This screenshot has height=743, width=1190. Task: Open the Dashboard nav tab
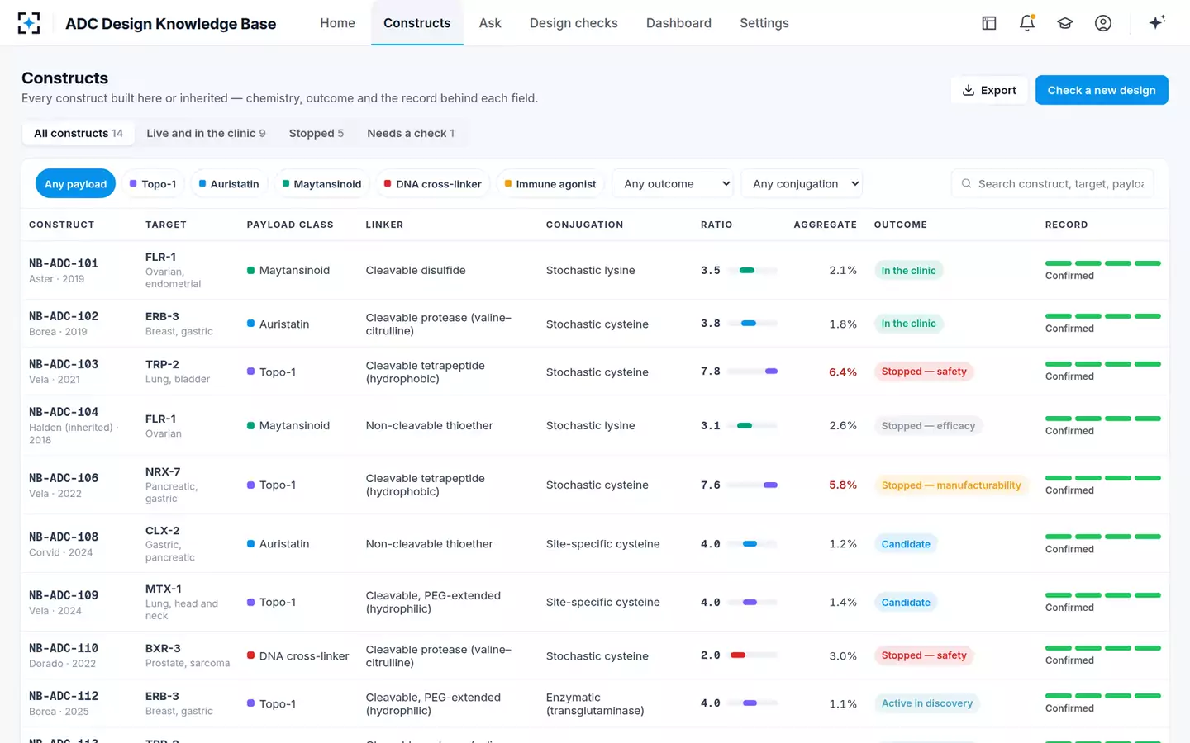(x=678, y=23)
